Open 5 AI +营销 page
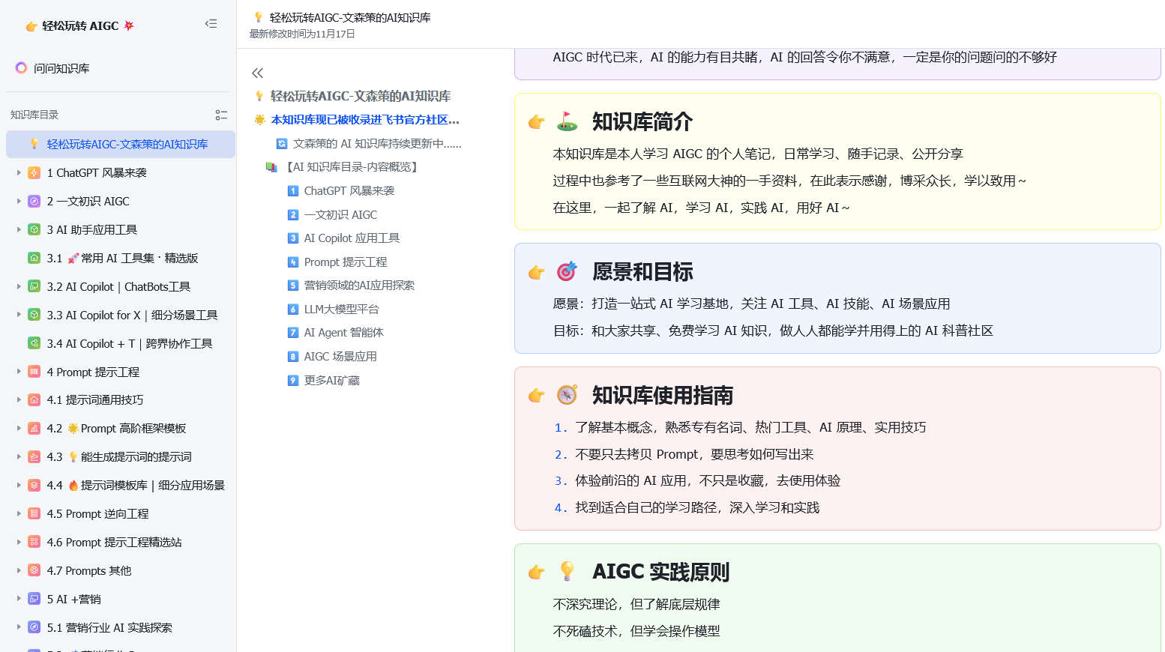 tap(73, 599)
